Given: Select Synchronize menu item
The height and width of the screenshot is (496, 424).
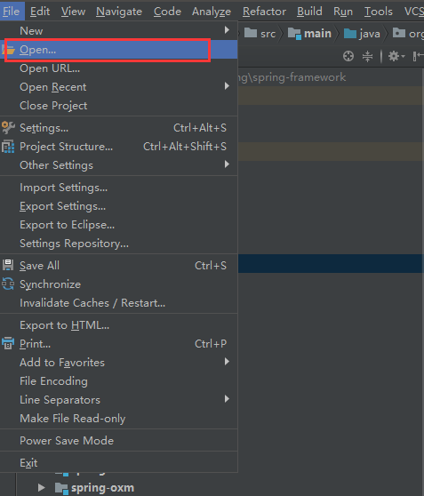Looking at the screenshot, I should 118,284.
